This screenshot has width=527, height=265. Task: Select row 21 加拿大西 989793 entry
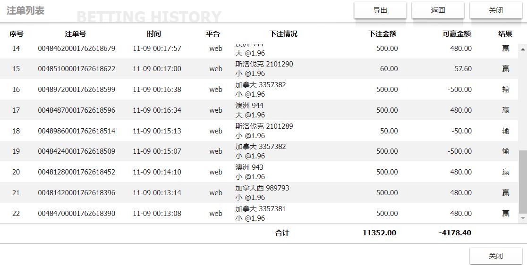coord(262,193)
